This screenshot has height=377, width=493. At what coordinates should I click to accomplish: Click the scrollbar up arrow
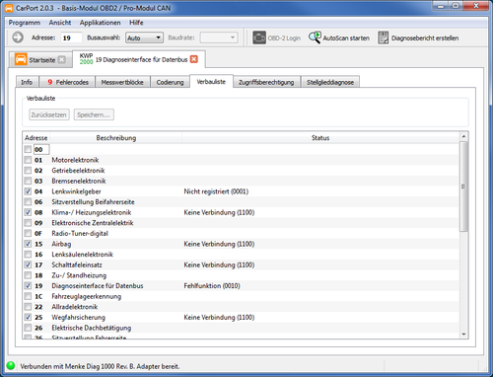pos(463,136)
